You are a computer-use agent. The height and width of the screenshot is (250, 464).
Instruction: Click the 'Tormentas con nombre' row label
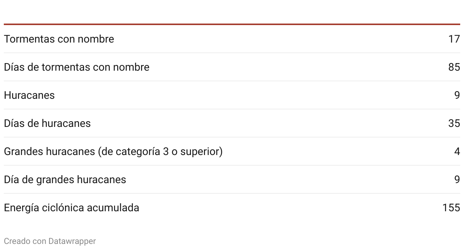(x=59, y=39)
